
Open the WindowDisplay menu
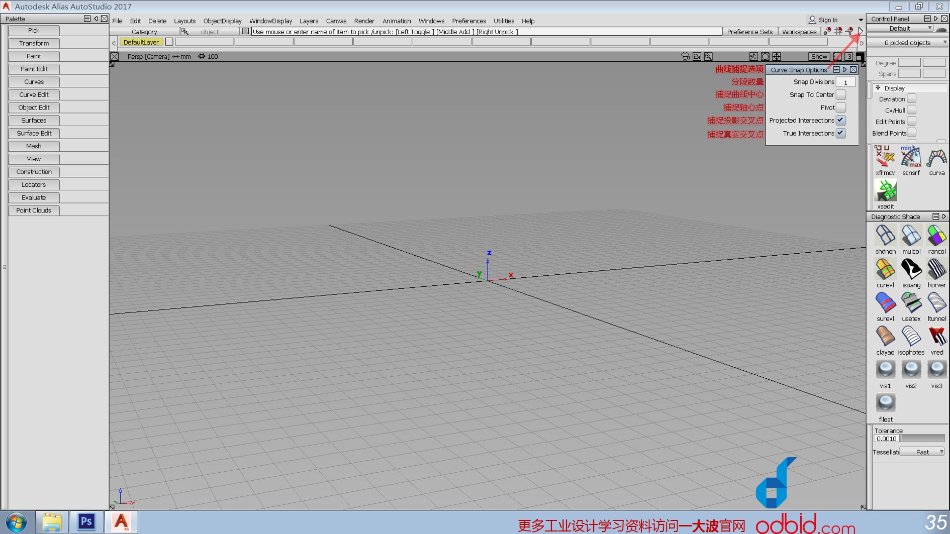(270, 21)
